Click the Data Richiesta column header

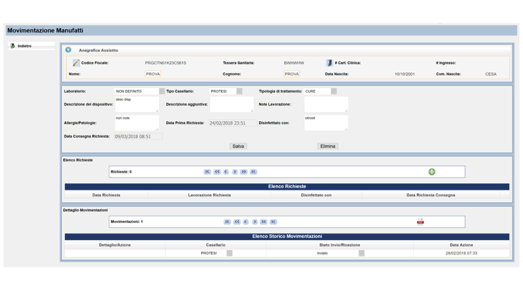106,195
